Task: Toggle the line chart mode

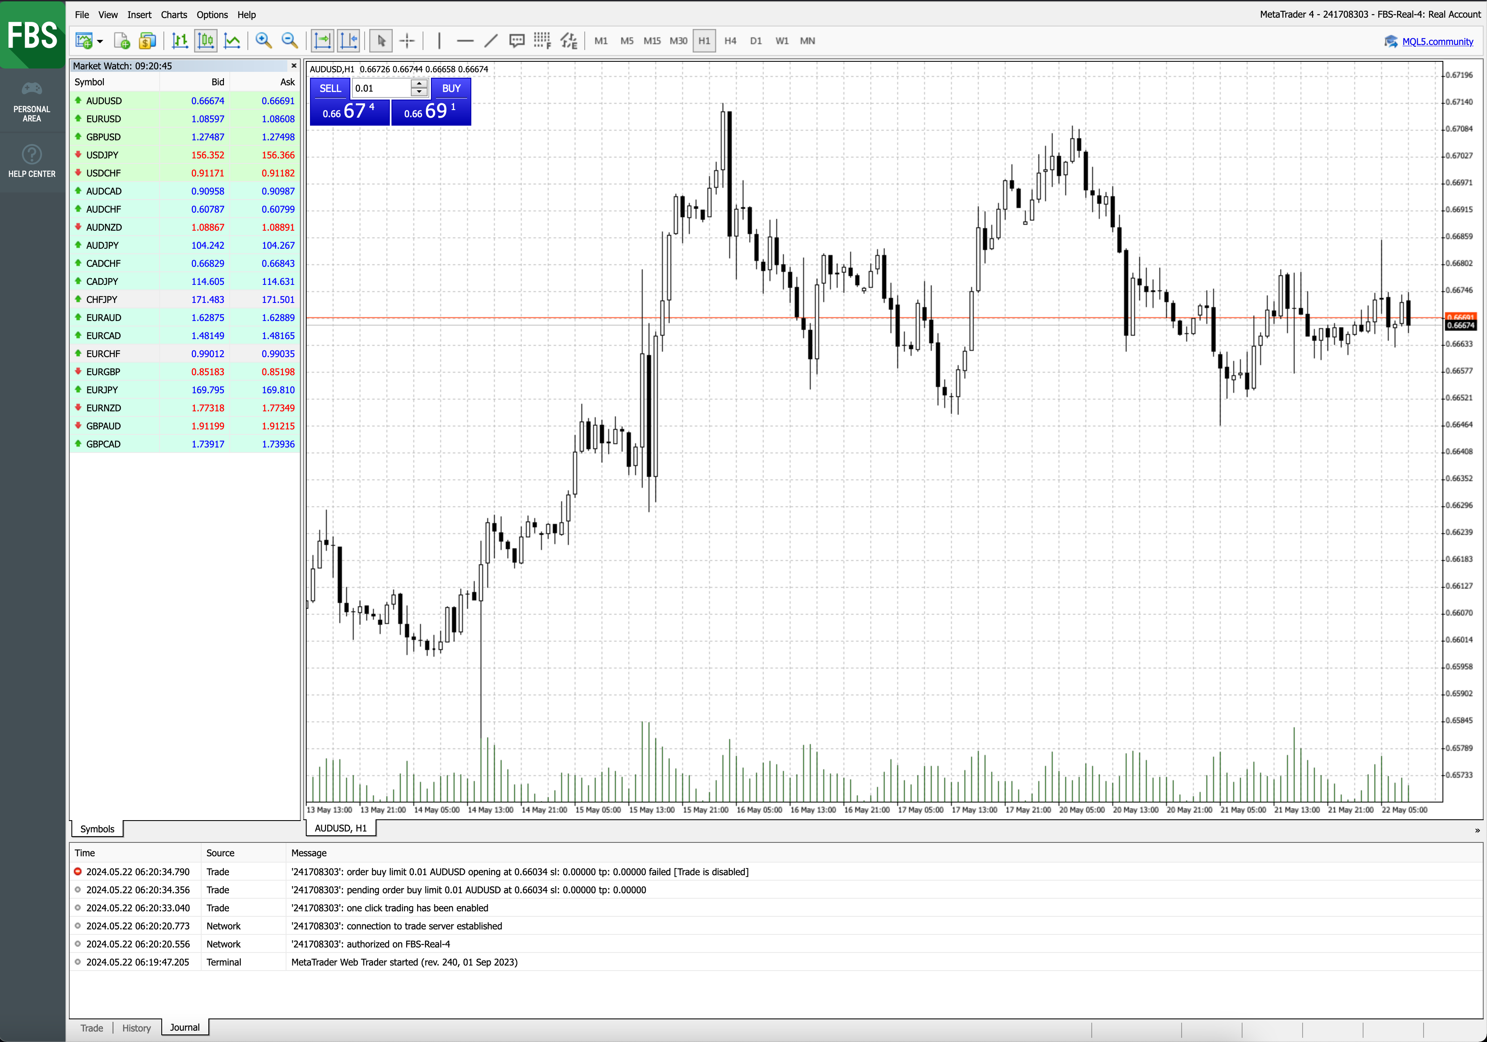Action: (x=232, y=41)
